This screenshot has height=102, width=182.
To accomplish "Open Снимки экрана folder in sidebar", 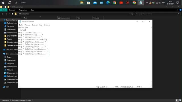I will tap(11, 45).
